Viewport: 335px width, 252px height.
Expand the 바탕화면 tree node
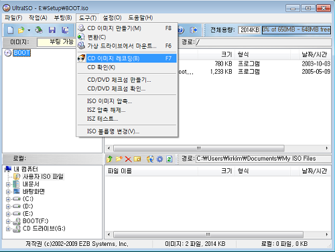point(8,192)
